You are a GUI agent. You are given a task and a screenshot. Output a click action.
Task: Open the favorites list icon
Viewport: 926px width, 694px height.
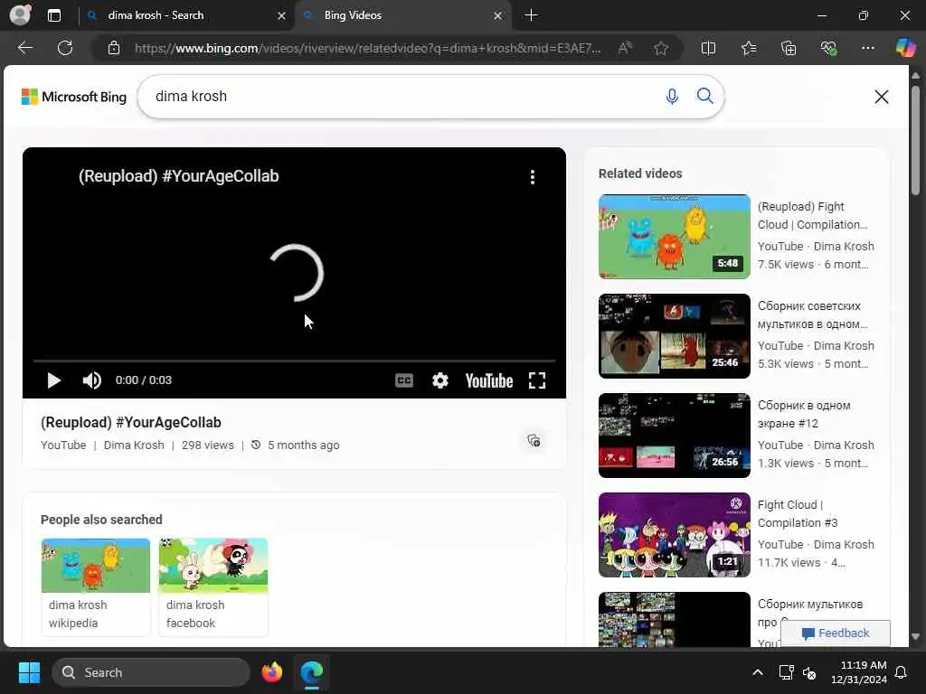click(748, 48)
